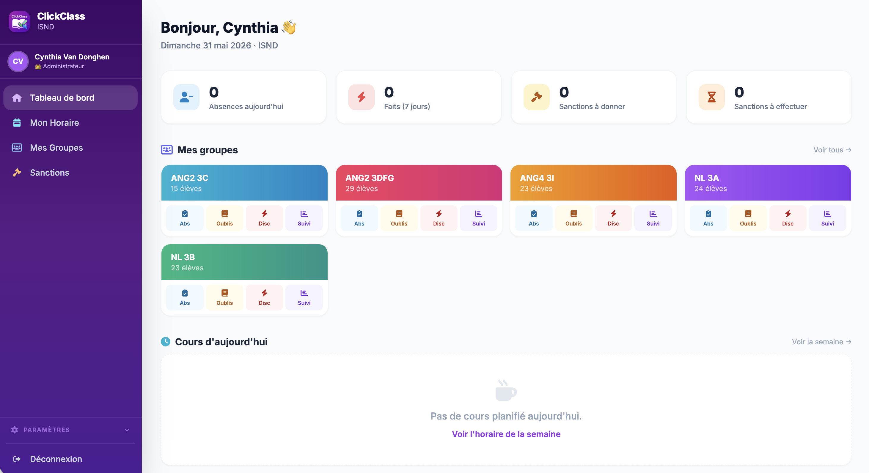Open Oublis for group ANG2 3DFG

tap(399, 218)
